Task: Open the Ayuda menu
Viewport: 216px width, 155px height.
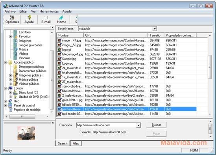Action: pos(67,11)
